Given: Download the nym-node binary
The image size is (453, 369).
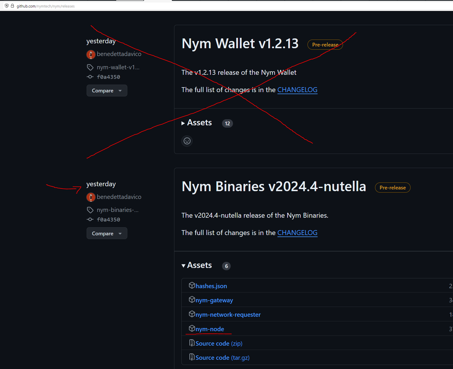Looking at the screenshot, I should point(210,329).
